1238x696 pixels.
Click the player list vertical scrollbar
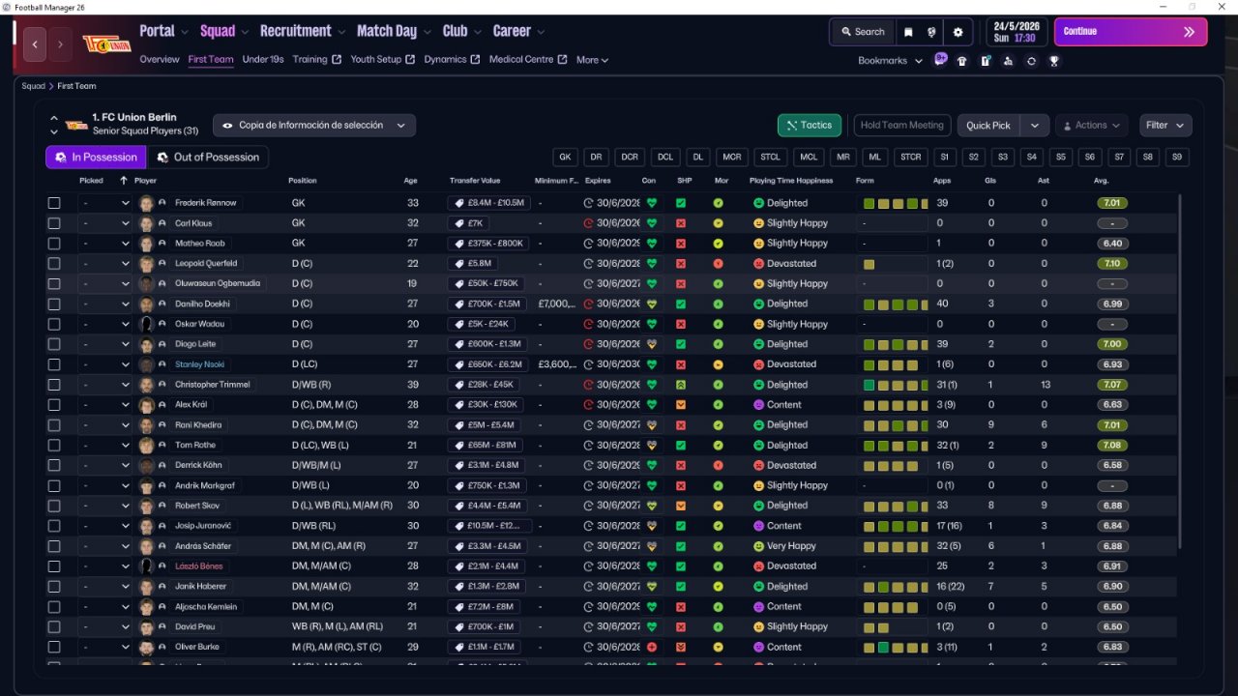point(1179,372)
